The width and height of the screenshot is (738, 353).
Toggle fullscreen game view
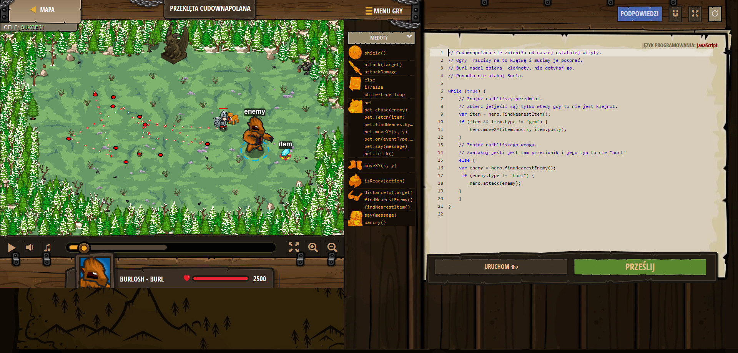click(294, 247)
